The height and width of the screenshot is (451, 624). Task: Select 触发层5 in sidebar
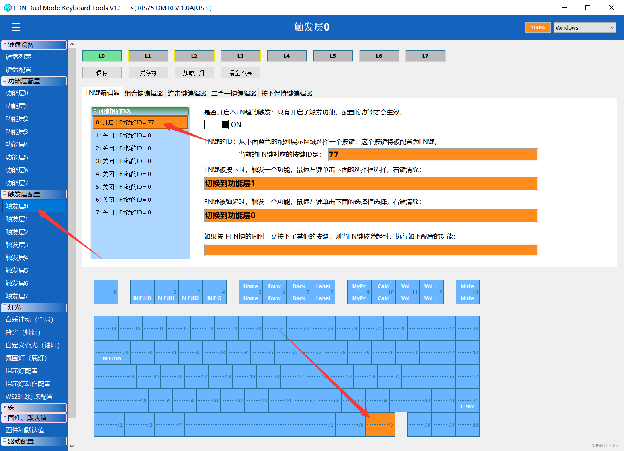(x=34, y=271)
